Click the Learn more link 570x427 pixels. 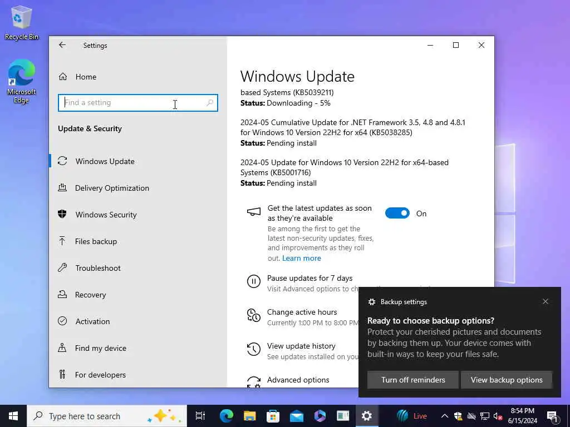click(302, 258)
